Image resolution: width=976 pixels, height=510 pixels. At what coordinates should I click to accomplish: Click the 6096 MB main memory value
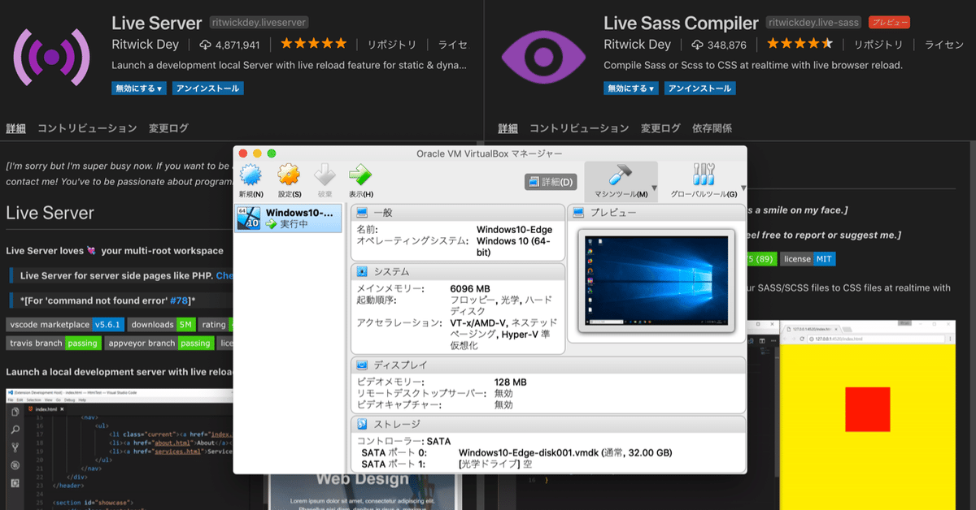(470, 288)
